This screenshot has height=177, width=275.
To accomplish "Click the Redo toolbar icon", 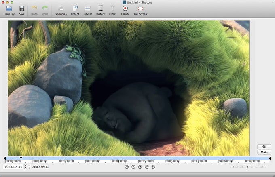I will pyautogui.click(x=45, y=11).
